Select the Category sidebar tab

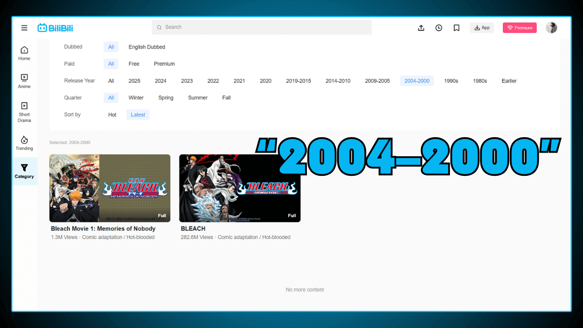pyautogui.click(x=24, y=171)
